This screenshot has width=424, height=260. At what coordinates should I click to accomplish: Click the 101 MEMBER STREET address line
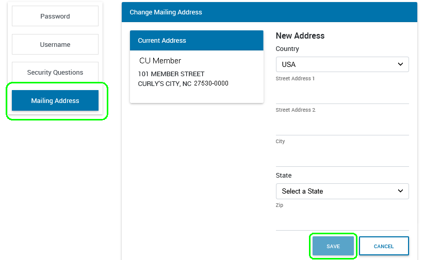(x=171, y=74)
